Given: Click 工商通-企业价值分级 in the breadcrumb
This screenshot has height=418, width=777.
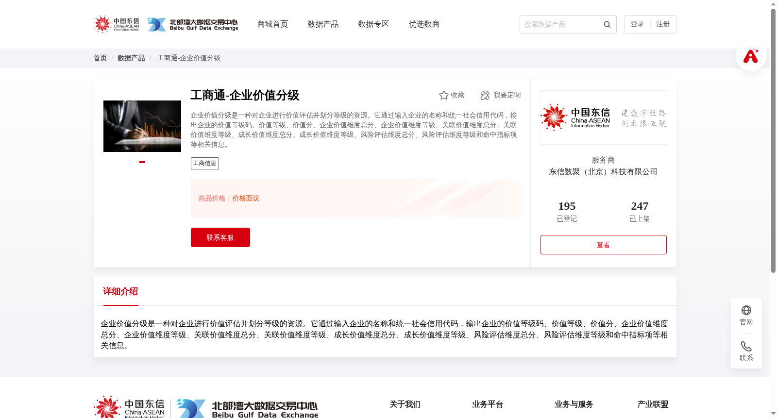Looking at the screenshot, I should [x=189, y=58].
